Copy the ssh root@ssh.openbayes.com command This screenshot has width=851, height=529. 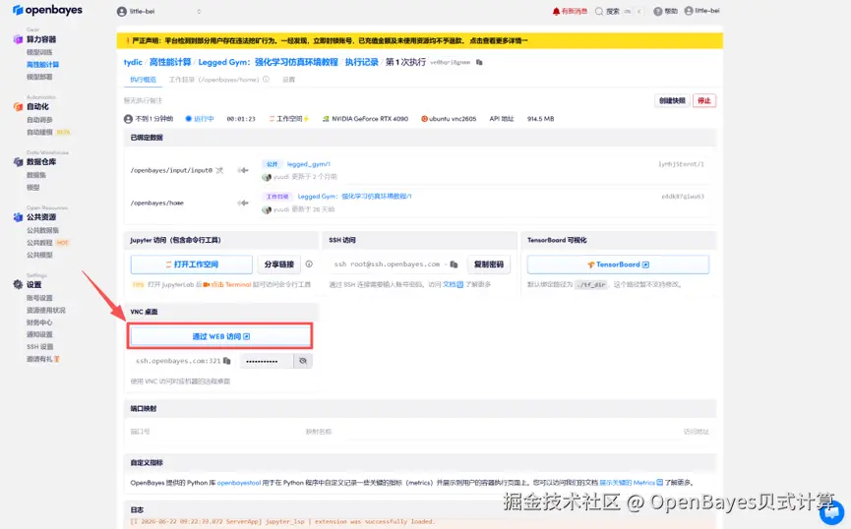[x=454, y=264]
